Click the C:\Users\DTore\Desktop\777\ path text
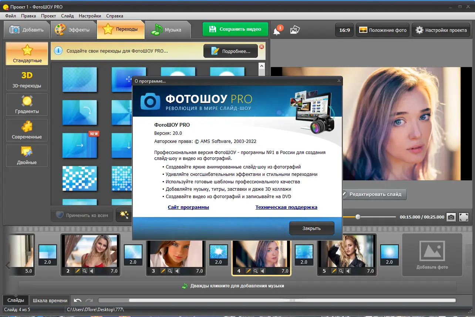 coord(95,310)
